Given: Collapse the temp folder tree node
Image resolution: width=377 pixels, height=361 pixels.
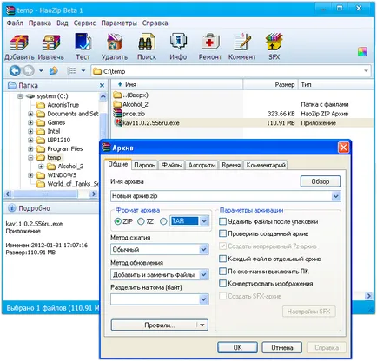Looking at the screenshot, I should pos(30,158).
